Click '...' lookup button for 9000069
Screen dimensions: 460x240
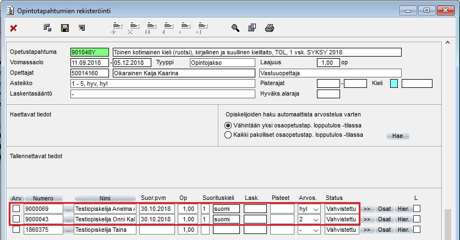pos(68,209)
